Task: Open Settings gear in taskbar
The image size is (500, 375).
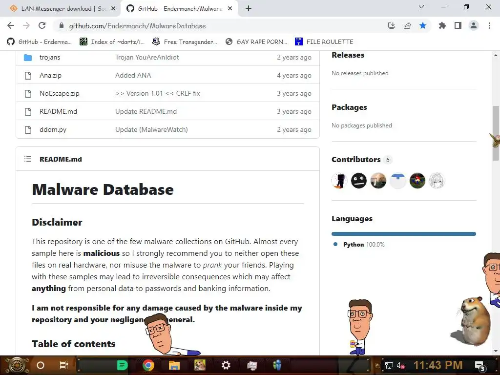Action: 226,365
